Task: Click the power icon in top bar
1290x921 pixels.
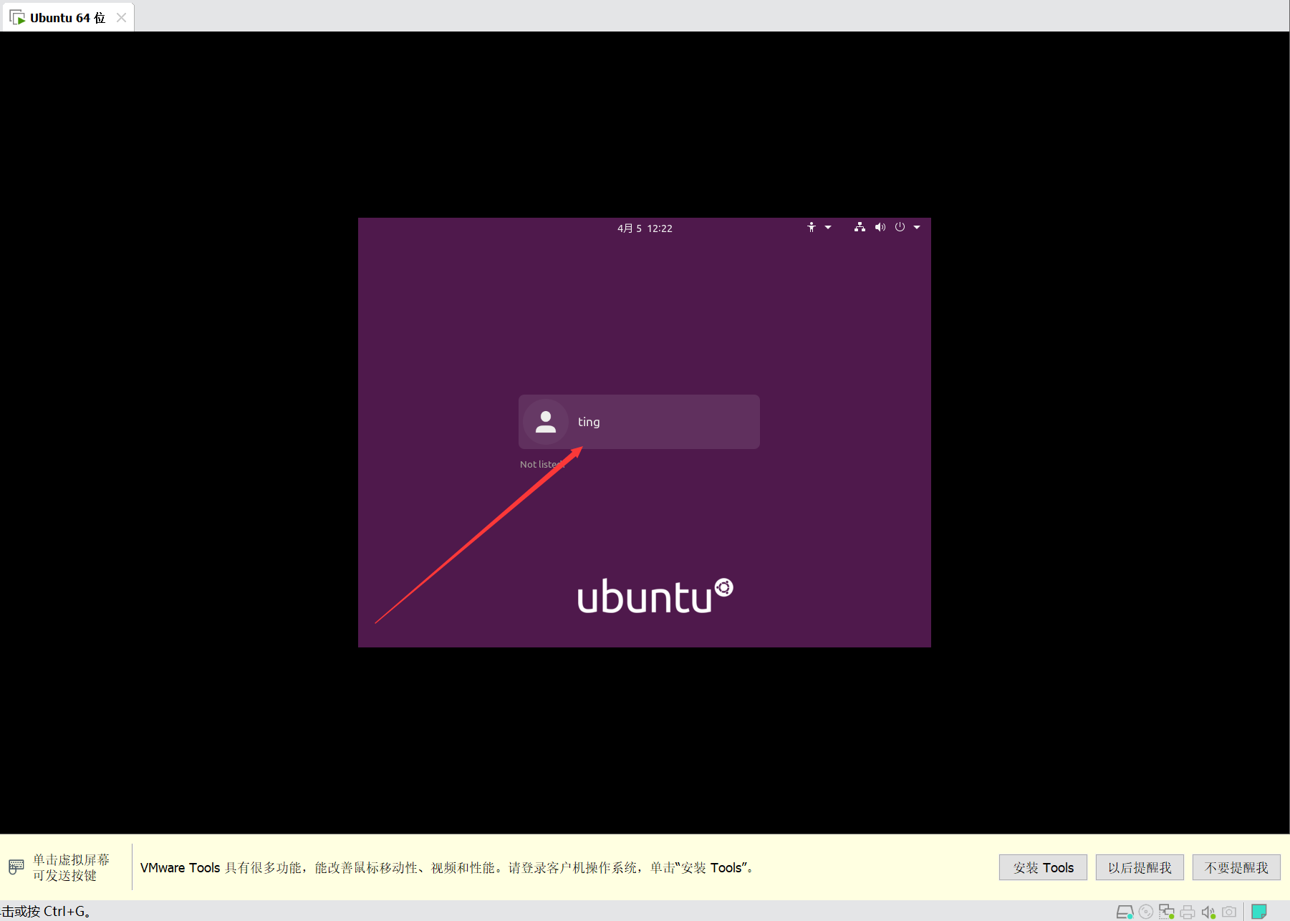Action: [900, 227]
